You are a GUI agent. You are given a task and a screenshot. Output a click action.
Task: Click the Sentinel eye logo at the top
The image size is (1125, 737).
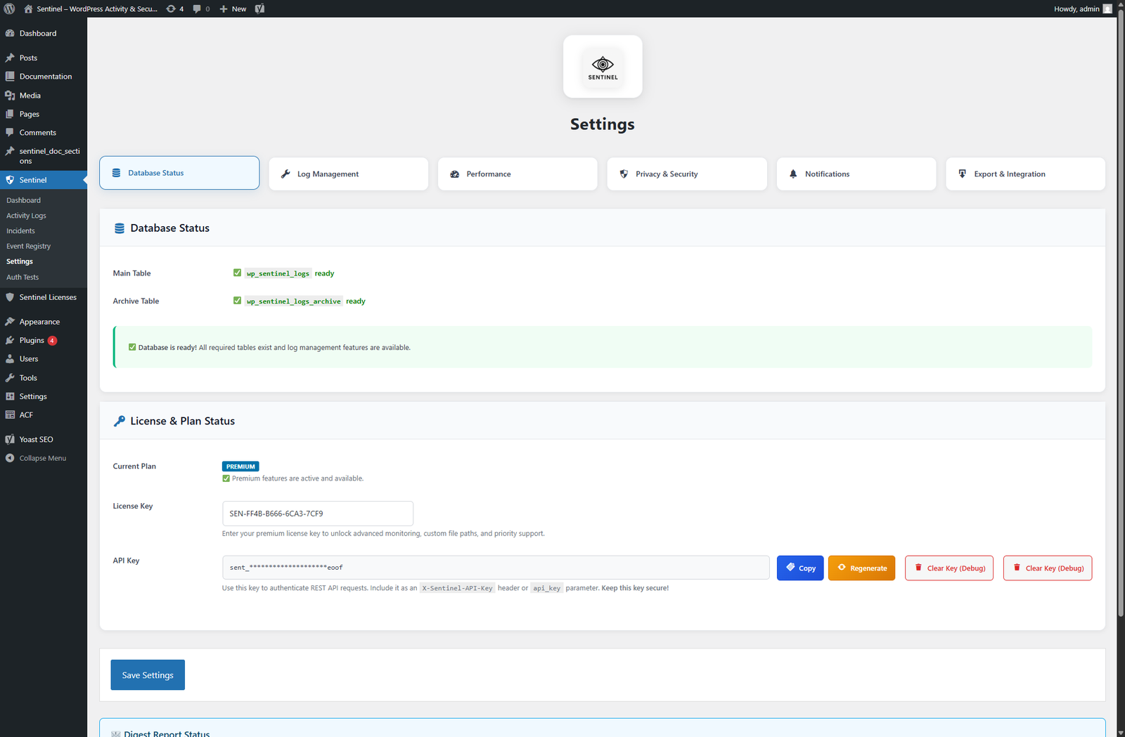603,66
